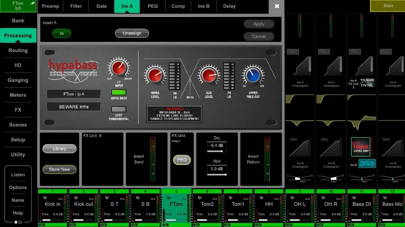Image resolution: width=405 pixels, height=227 pixels.
Task: Enable the Lost Fundamental switch
Action: (x=118, y=110)
